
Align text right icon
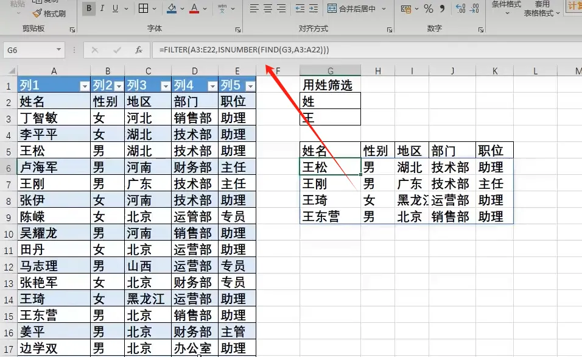point(282,8)
